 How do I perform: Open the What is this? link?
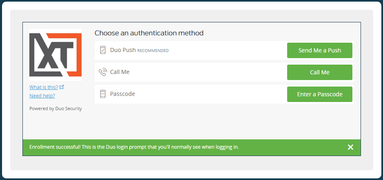44,87
